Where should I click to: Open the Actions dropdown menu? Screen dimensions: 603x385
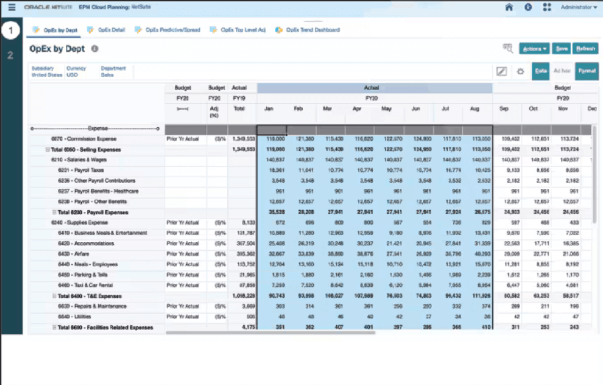coord(535,49)
